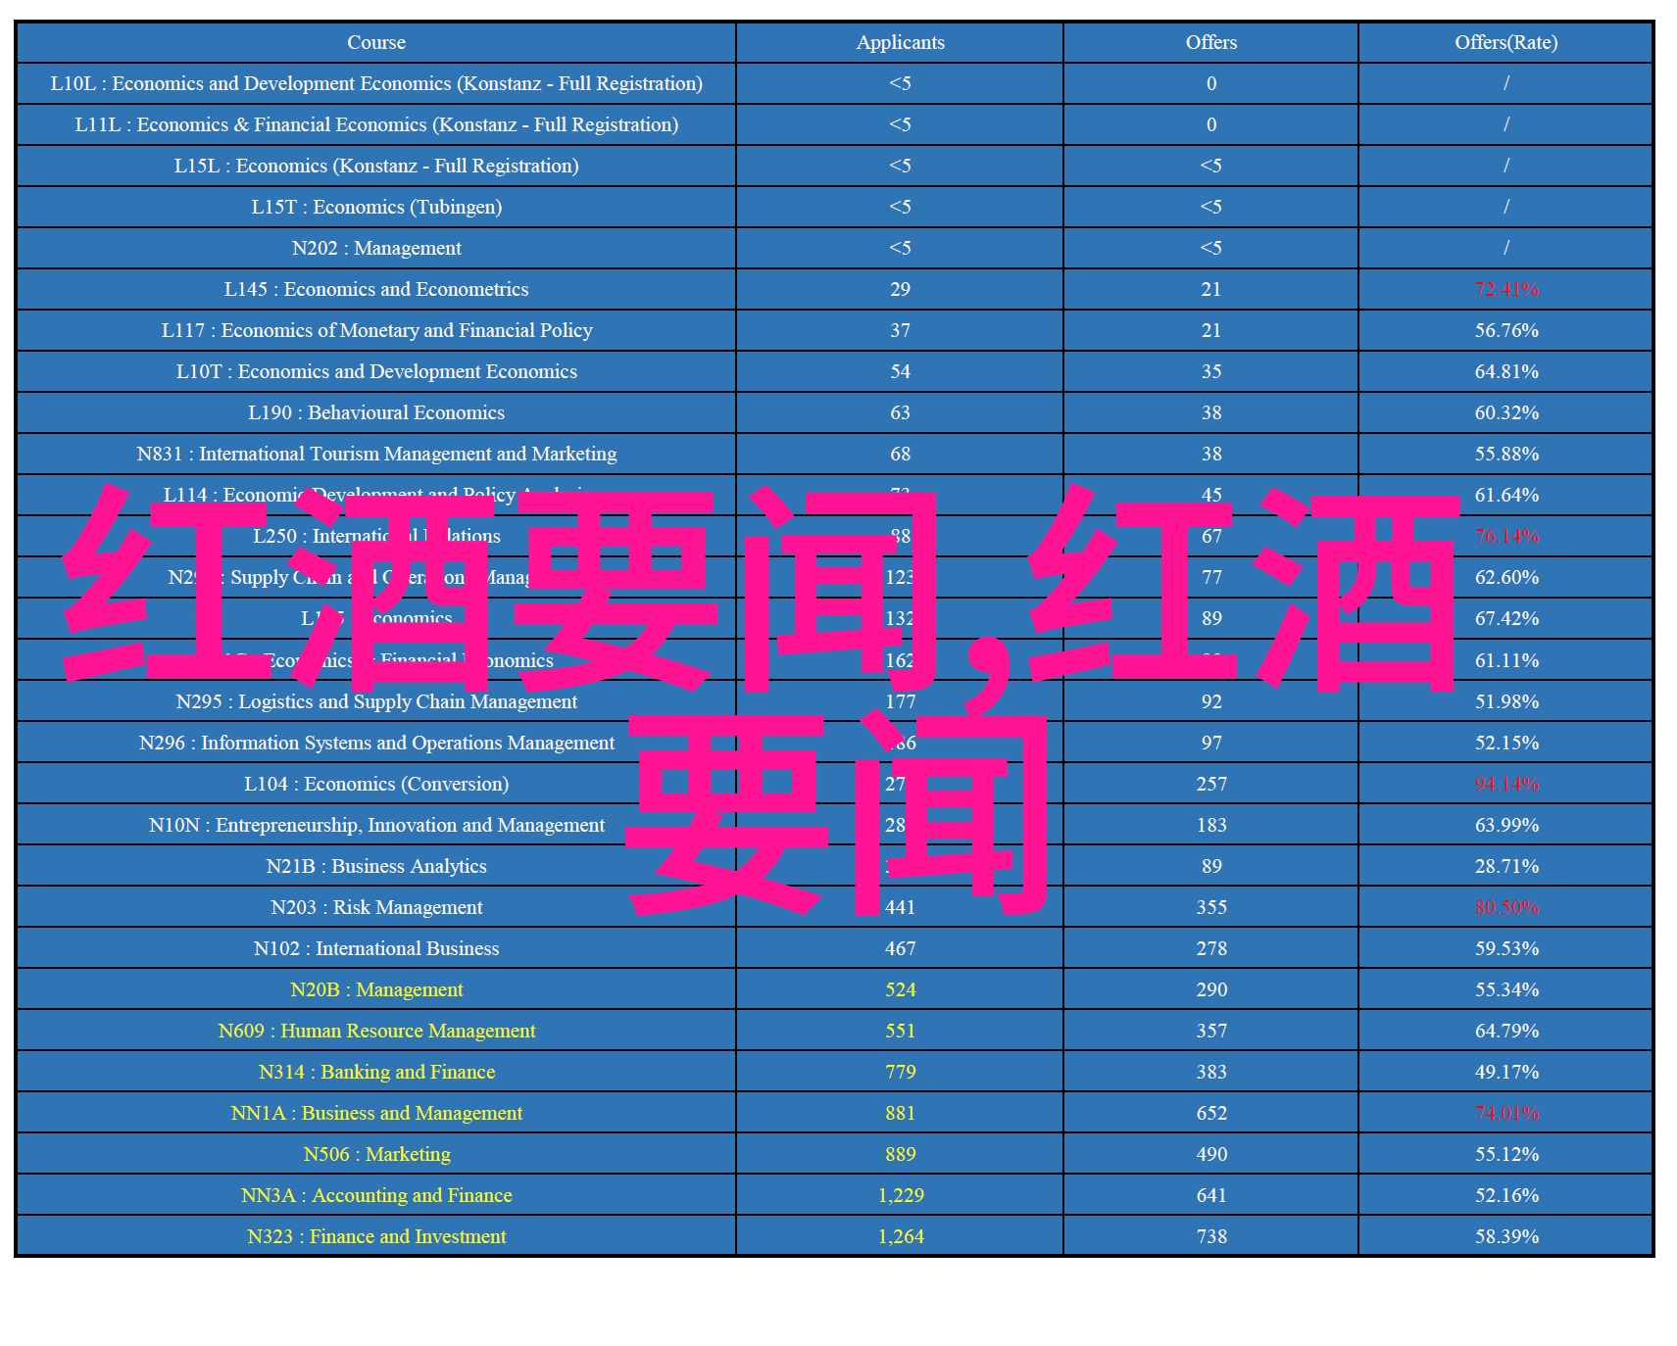Image resolution: width=1677 pixels, height=1346 pixels.
Task: Select the 889 applicants value
Action: 900,1154
